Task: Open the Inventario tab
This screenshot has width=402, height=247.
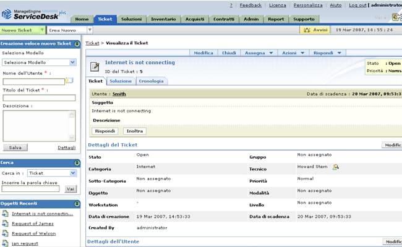Action: point(163,19)
